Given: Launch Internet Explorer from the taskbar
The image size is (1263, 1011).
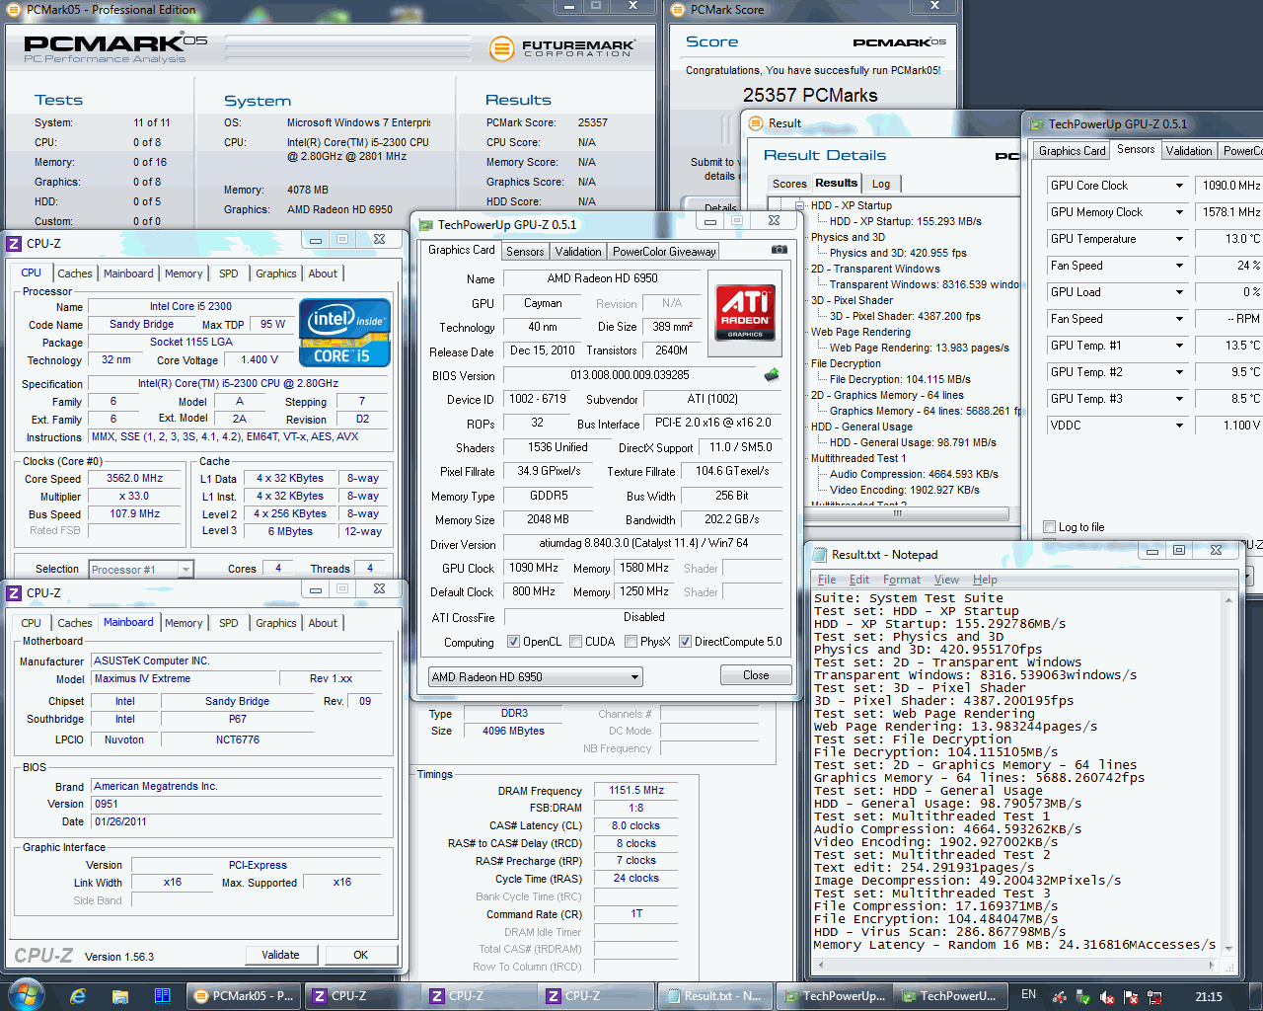Looking at the screenshot, I should click(78, 996).
